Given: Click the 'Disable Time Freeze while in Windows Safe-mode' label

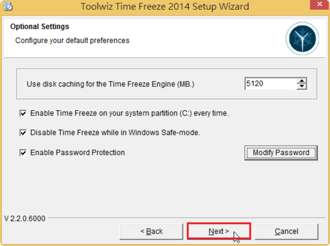Looking at the screenshot, I should 115,133.
